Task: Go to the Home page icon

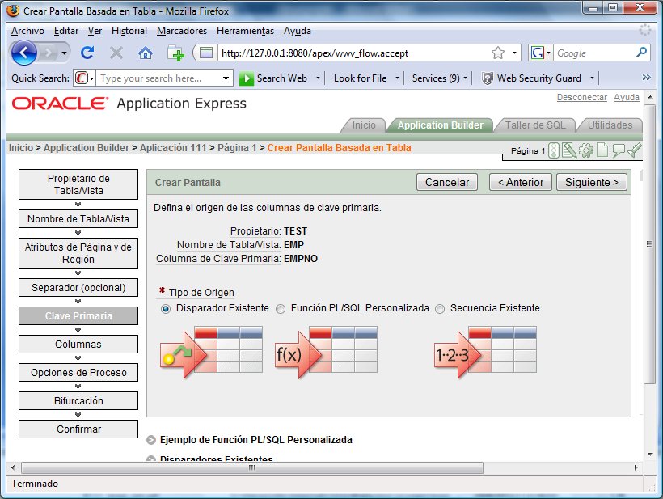Action: [x=146, y=53]
